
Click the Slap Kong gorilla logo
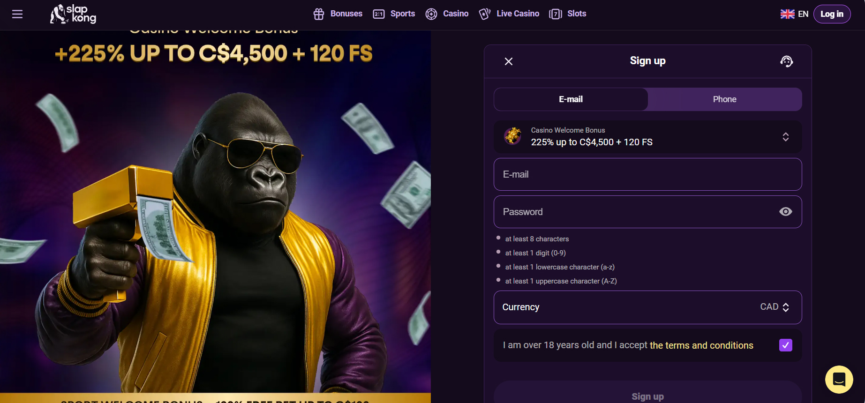tap(73, 14)
